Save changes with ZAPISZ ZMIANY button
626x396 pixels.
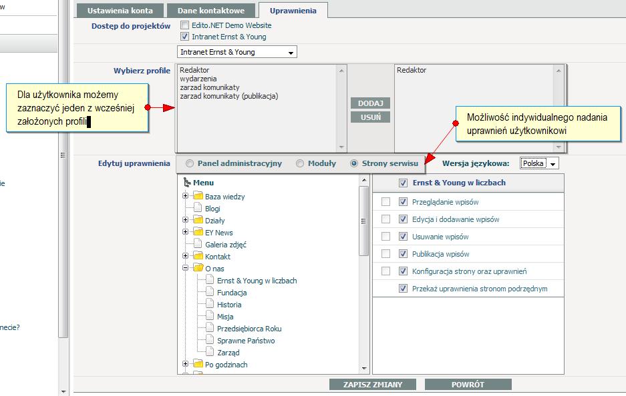(x=373, y=385)
